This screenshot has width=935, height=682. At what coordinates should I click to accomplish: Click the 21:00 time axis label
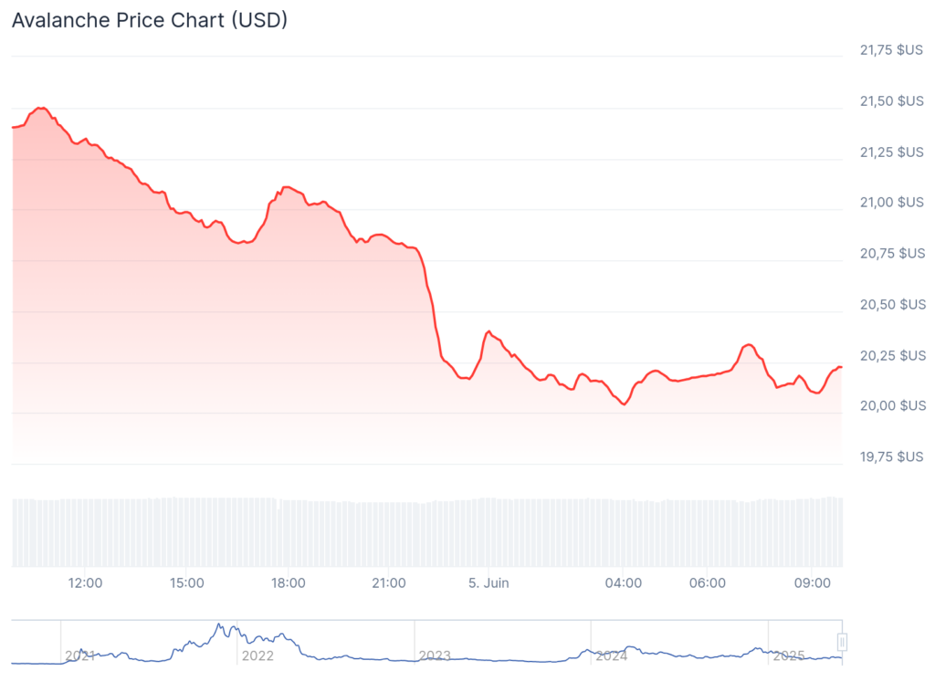tap(389, 582)
